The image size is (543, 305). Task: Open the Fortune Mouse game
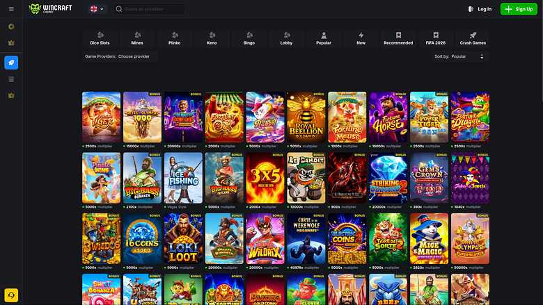tap(347, 117)
